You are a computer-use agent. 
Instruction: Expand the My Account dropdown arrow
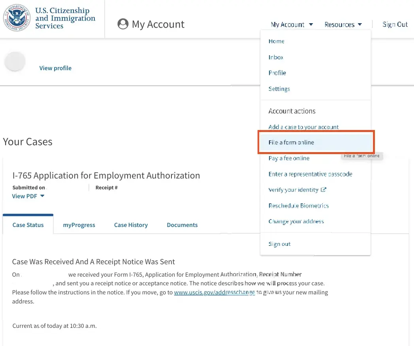click(311, 24)
